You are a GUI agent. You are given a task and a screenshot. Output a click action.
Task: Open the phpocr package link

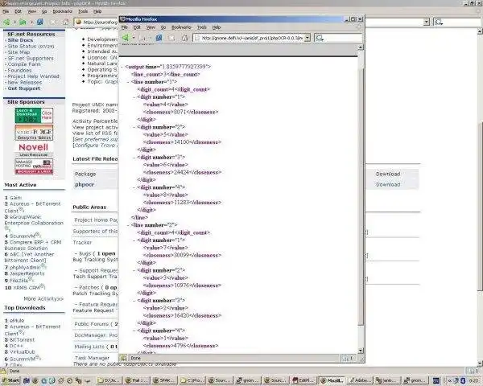(85, 185)
